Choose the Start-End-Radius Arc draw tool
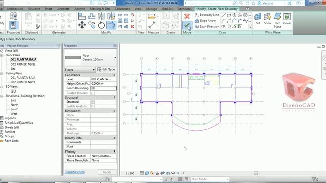Viewport: 326px width, 183px height. [223, 21]
